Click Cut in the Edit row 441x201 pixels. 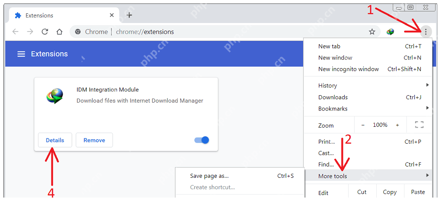pyautogui.click(x=362, y=192)
